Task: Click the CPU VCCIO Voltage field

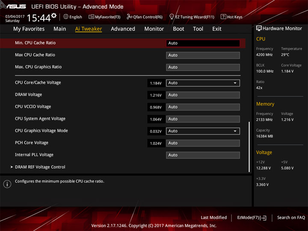Action: [203, 107]
